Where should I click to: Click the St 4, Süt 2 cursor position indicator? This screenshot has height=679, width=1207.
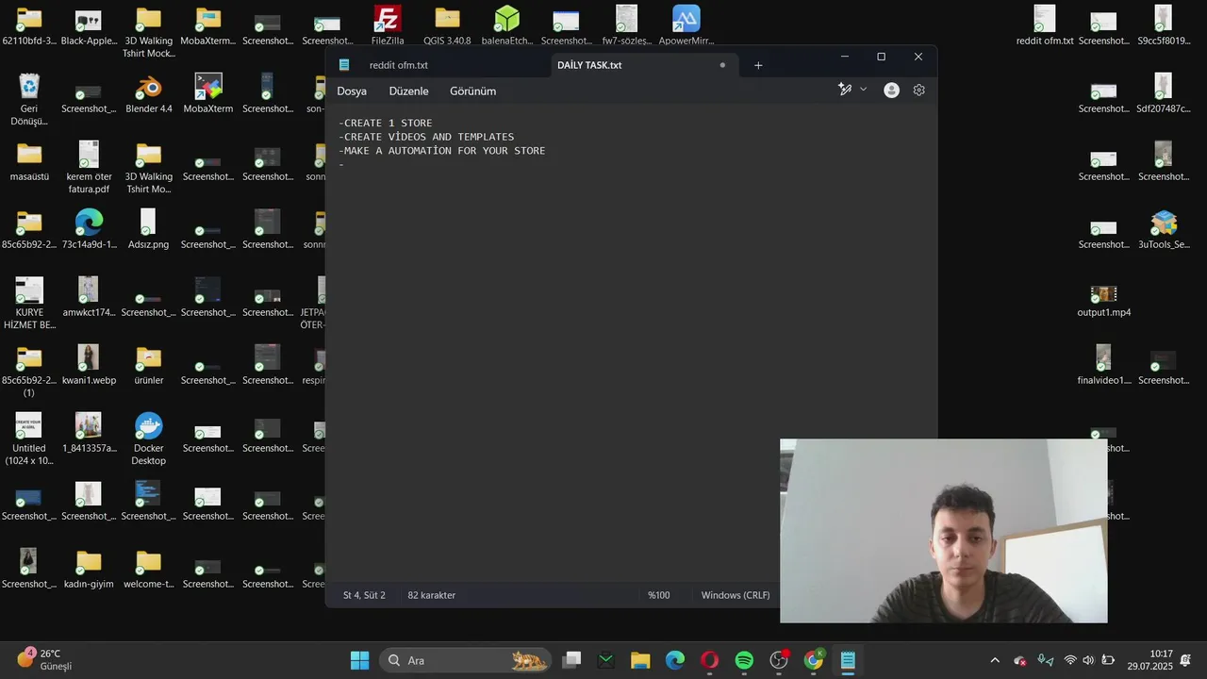pos(364,595)
